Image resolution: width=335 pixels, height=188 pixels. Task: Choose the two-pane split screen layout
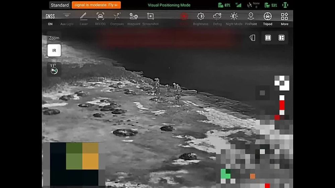(x=268, y=38)
